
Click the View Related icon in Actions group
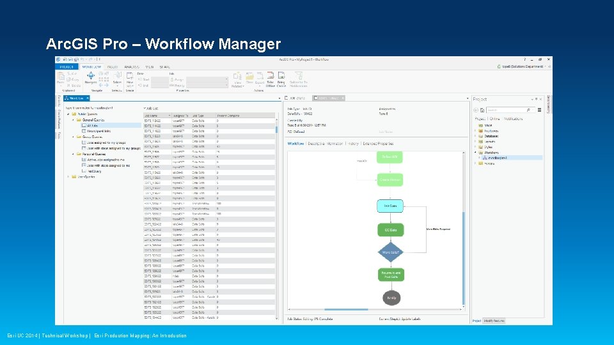click(237, 75)
